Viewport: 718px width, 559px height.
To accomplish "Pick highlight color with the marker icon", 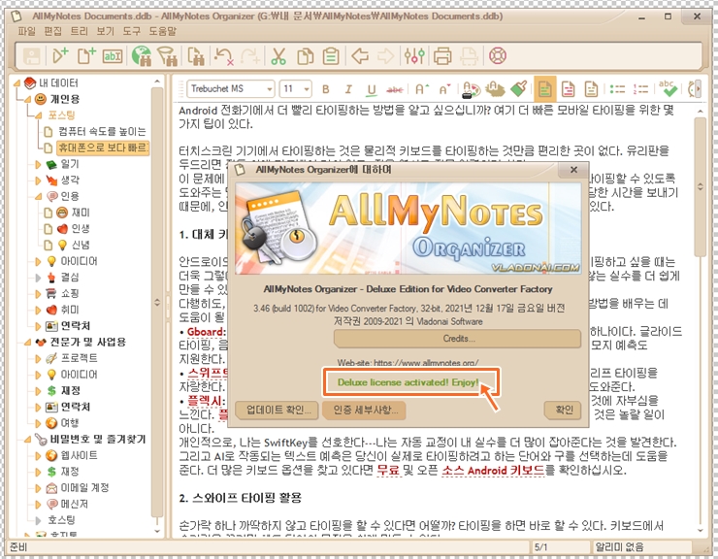I will pos(495,89).
